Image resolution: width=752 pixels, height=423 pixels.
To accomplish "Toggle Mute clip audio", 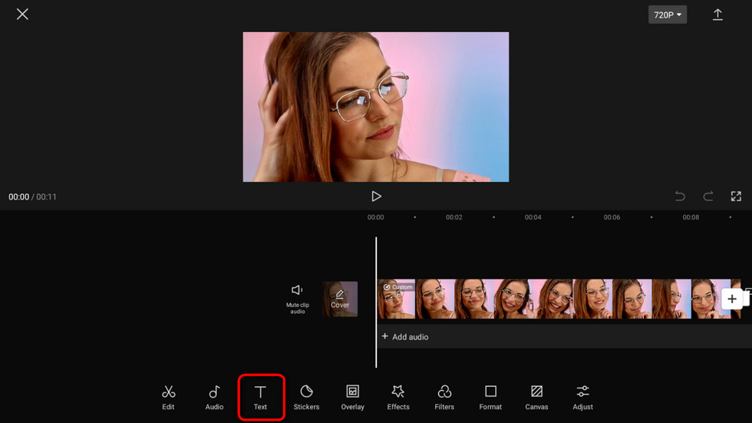I will [x=297, y=298].
